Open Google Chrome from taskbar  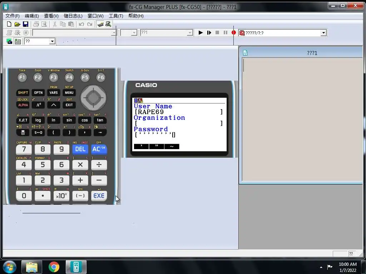pos(54,267)
